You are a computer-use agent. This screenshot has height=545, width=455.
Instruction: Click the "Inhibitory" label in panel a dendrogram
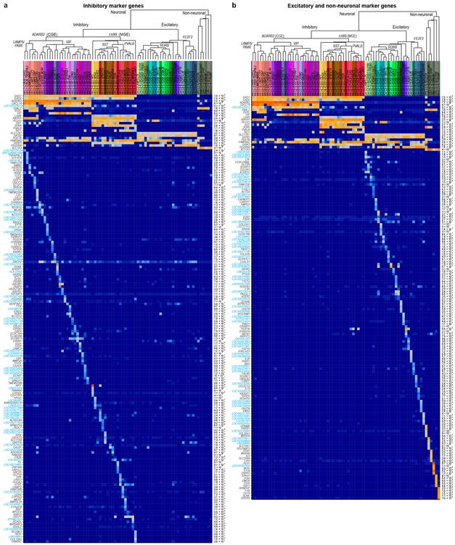tap(81, 25)
